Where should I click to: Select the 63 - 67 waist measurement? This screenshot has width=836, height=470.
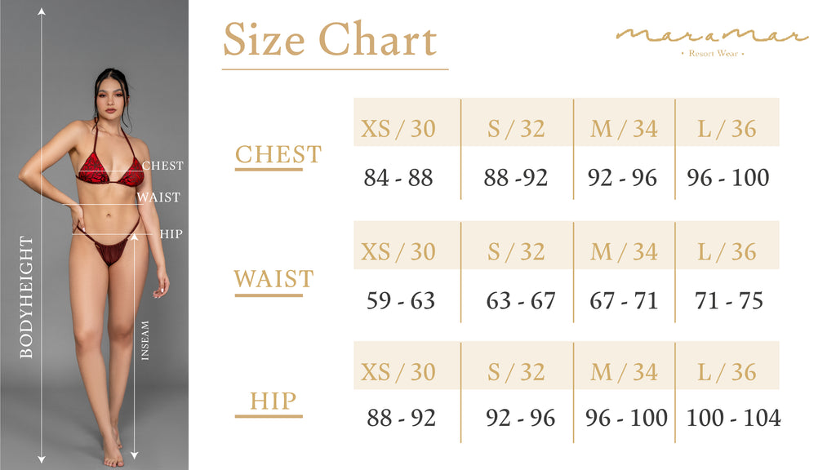521,300
